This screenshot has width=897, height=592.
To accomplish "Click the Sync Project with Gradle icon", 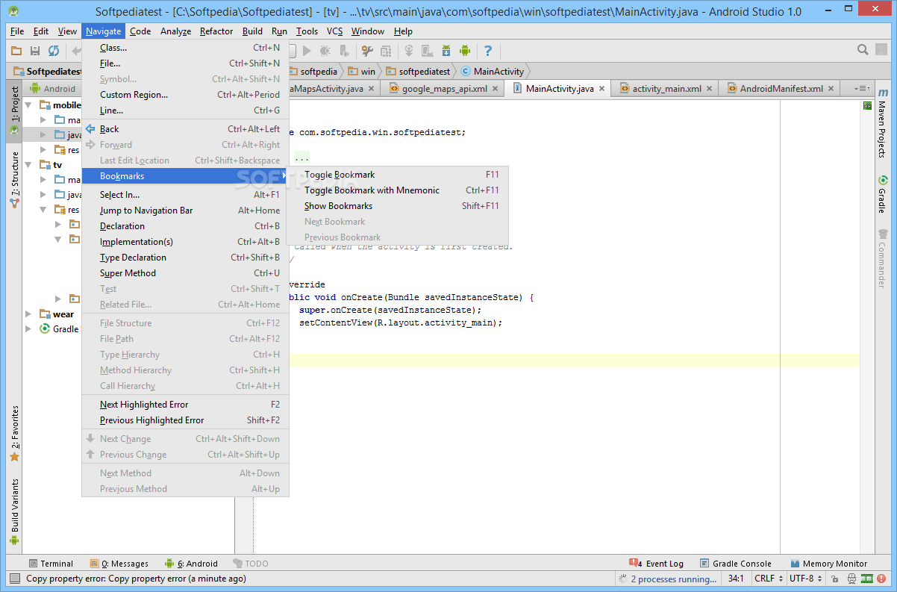I will (409, 51).
